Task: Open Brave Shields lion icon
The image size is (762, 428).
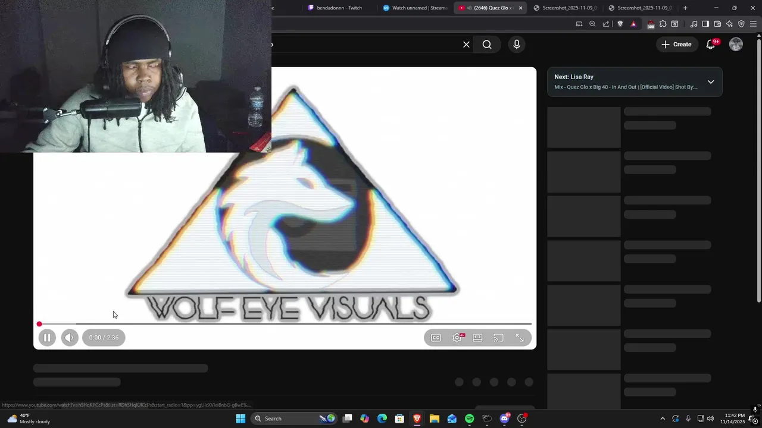Action: click(x=620, y=24)
